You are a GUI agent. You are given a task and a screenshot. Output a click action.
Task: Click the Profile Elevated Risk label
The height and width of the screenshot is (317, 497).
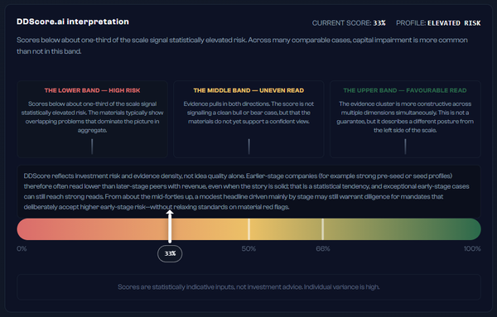[438, 23]
